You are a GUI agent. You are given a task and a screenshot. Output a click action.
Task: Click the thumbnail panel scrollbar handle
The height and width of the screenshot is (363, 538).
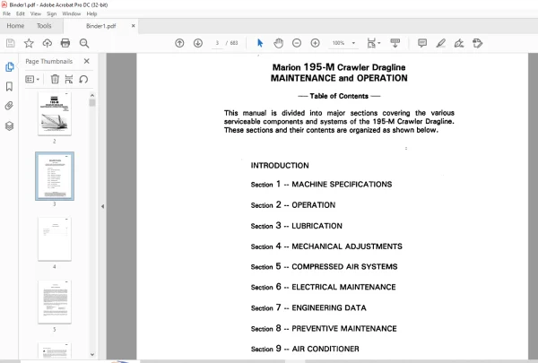(x=92, y=102)
